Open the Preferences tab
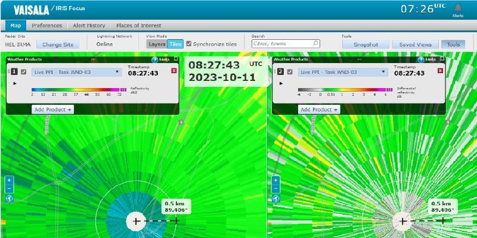Viewport: 477px width, 238px height. [47, 26]
